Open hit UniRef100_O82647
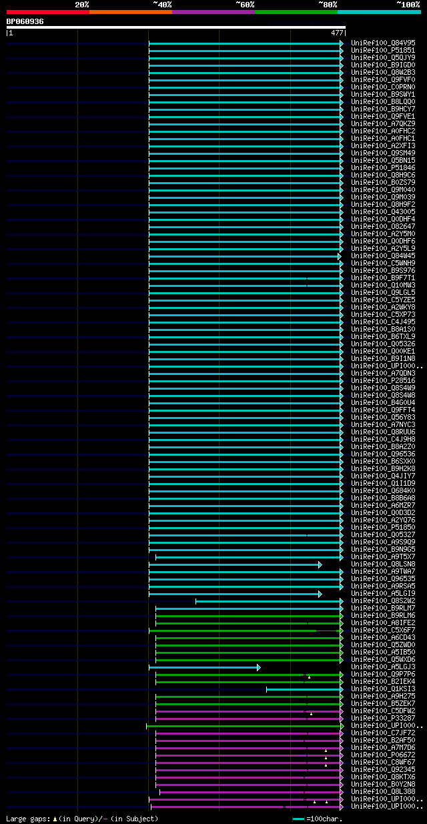This screenshot has height=824, width=427. pyautogui.click(x=383, y=226)
